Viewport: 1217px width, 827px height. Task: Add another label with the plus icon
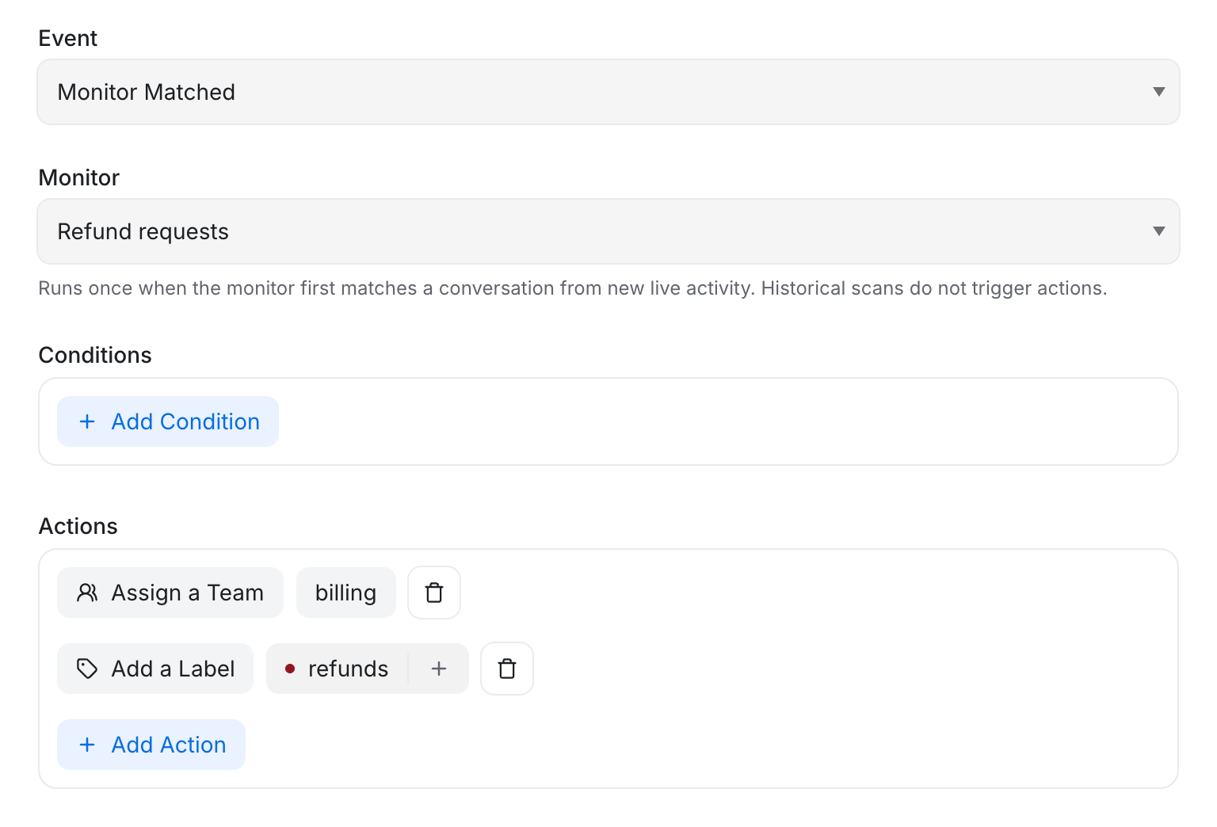[439, 669]
